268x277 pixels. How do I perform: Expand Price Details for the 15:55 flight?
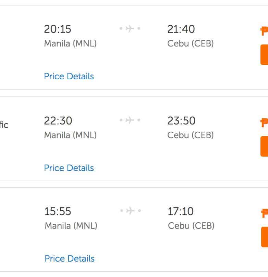[70, 259]
